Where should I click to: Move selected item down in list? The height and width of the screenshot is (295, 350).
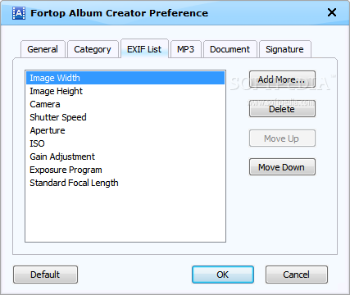pos(282,167)
